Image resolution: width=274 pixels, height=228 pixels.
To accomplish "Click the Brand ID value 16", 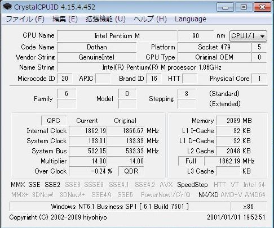I will [154, 79].
